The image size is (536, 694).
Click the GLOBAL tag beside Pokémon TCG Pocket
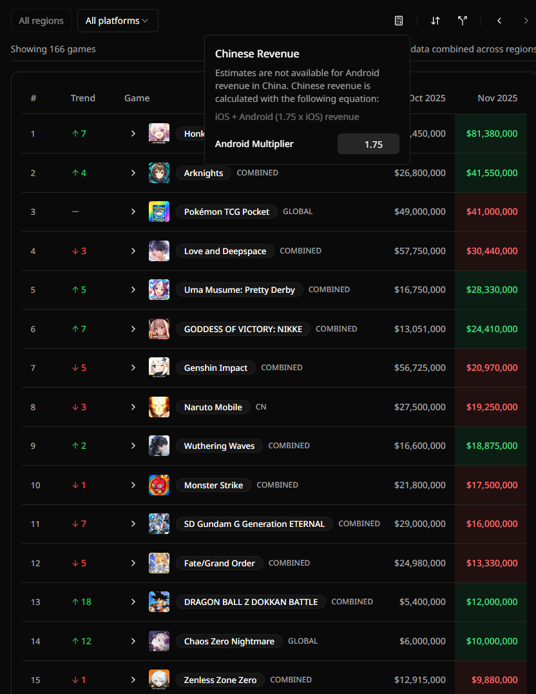(x=298, y=212)
